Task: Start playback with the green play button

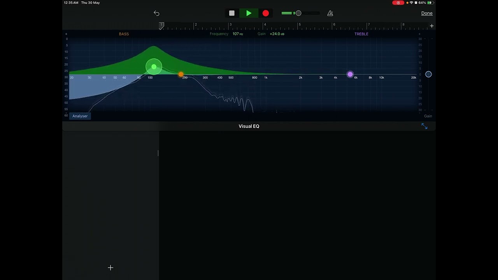Action: (249, 13)
